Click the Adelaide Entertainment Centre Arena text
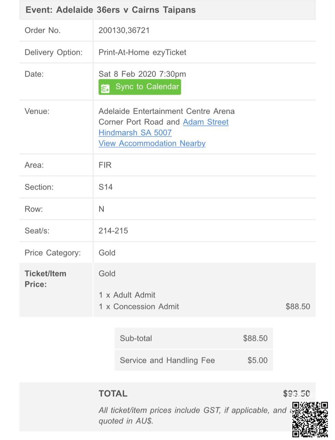This screenshot has width=335, height=440. [x=166, y=111]
